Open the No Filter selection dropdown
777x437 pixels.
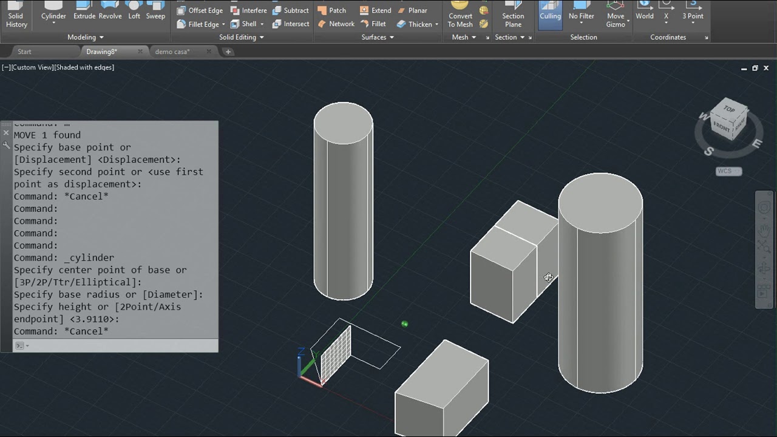tap(582, 24)
